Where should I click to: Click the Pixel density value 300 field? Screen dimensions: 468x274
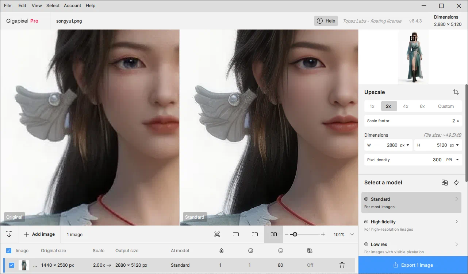click(x=437, y=160)
